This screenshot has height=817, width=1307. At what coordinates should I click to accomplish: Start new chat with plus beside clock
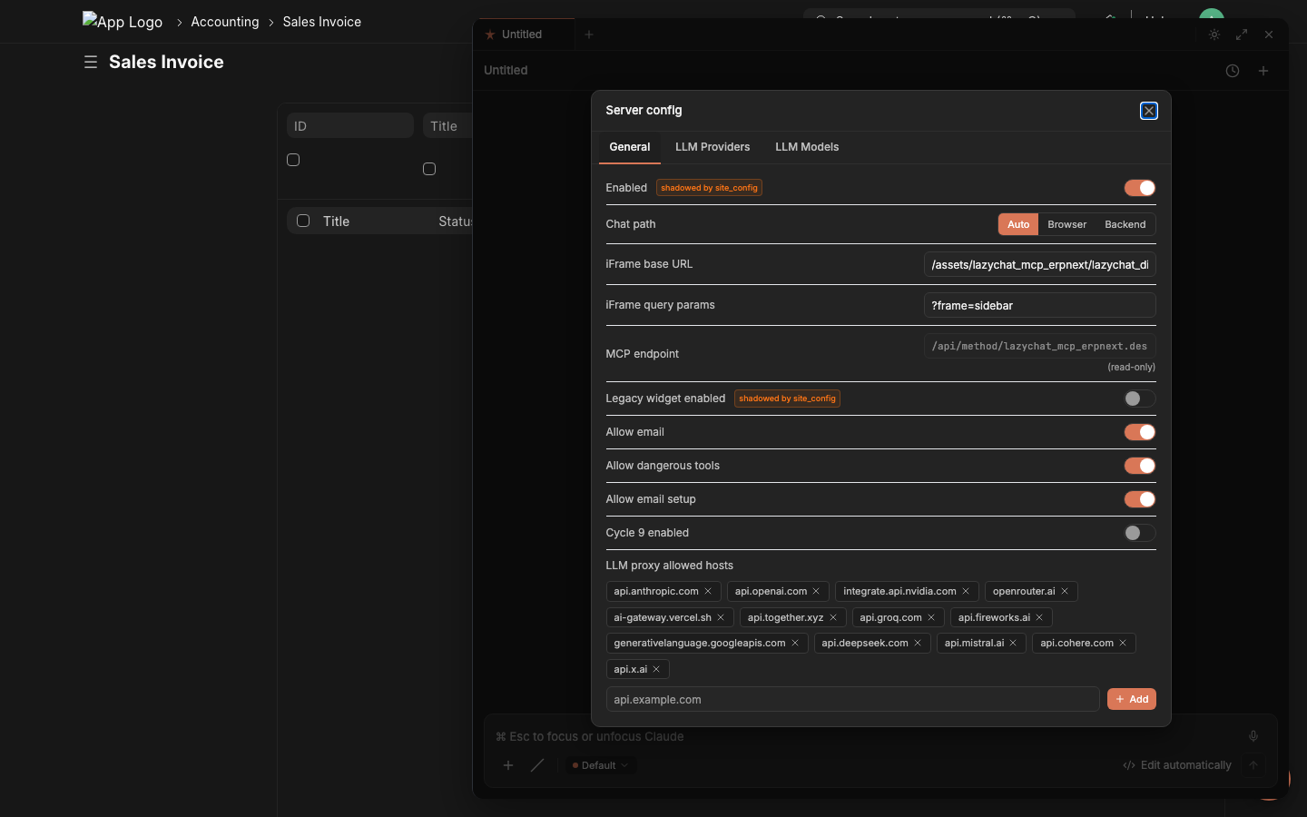[1263, 71]
